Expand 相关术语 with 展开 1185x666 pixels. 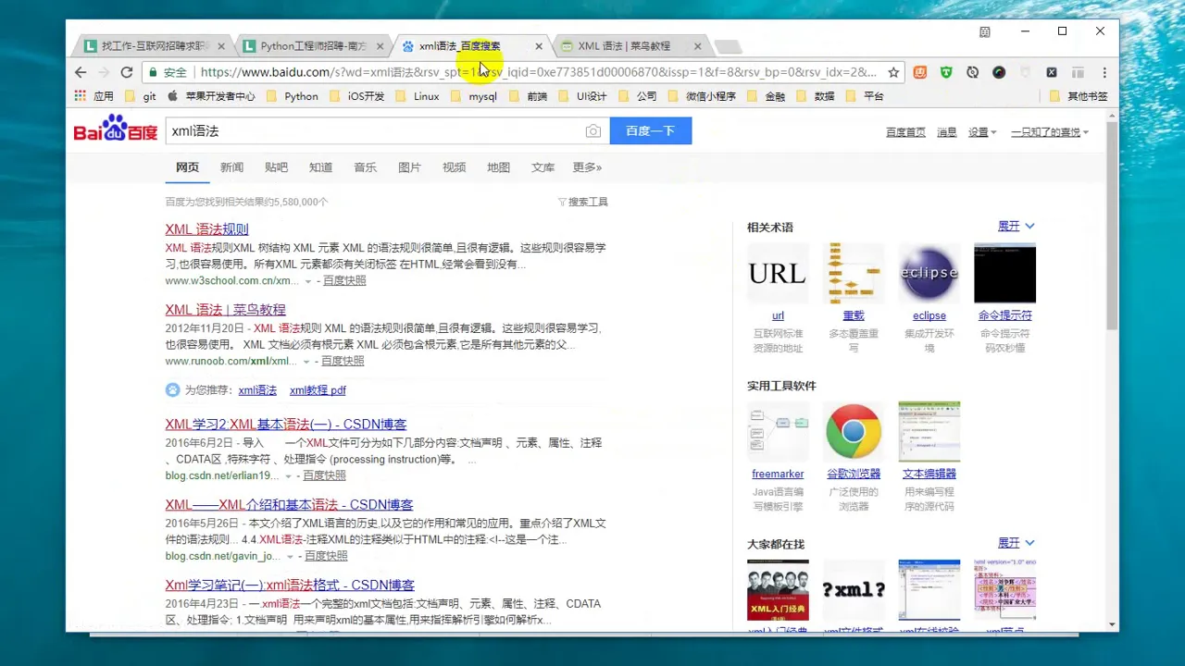coord(1016,226)
